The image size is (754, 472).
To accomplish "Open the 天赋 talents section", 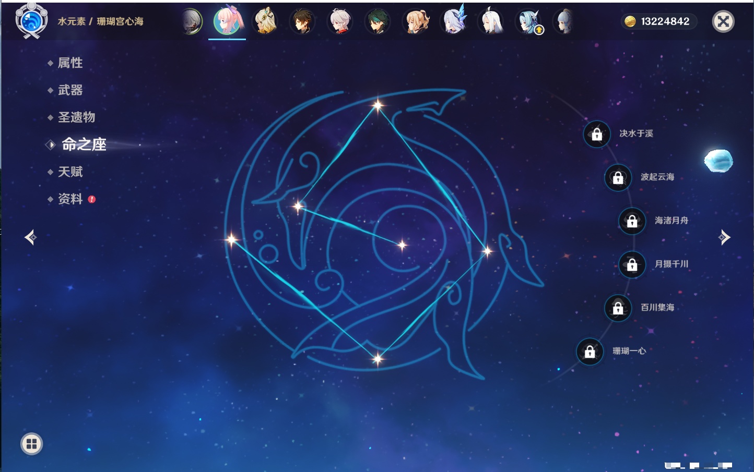I will 70,172.
